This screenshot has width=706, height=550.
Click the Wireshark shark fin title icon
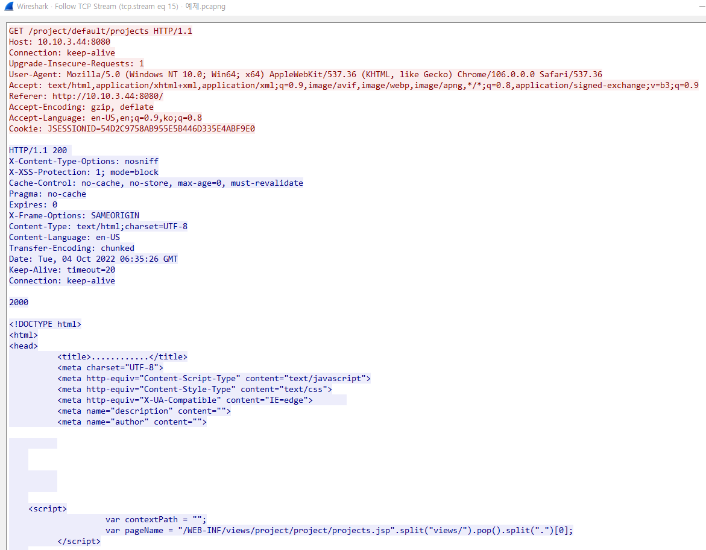(8, 6)
